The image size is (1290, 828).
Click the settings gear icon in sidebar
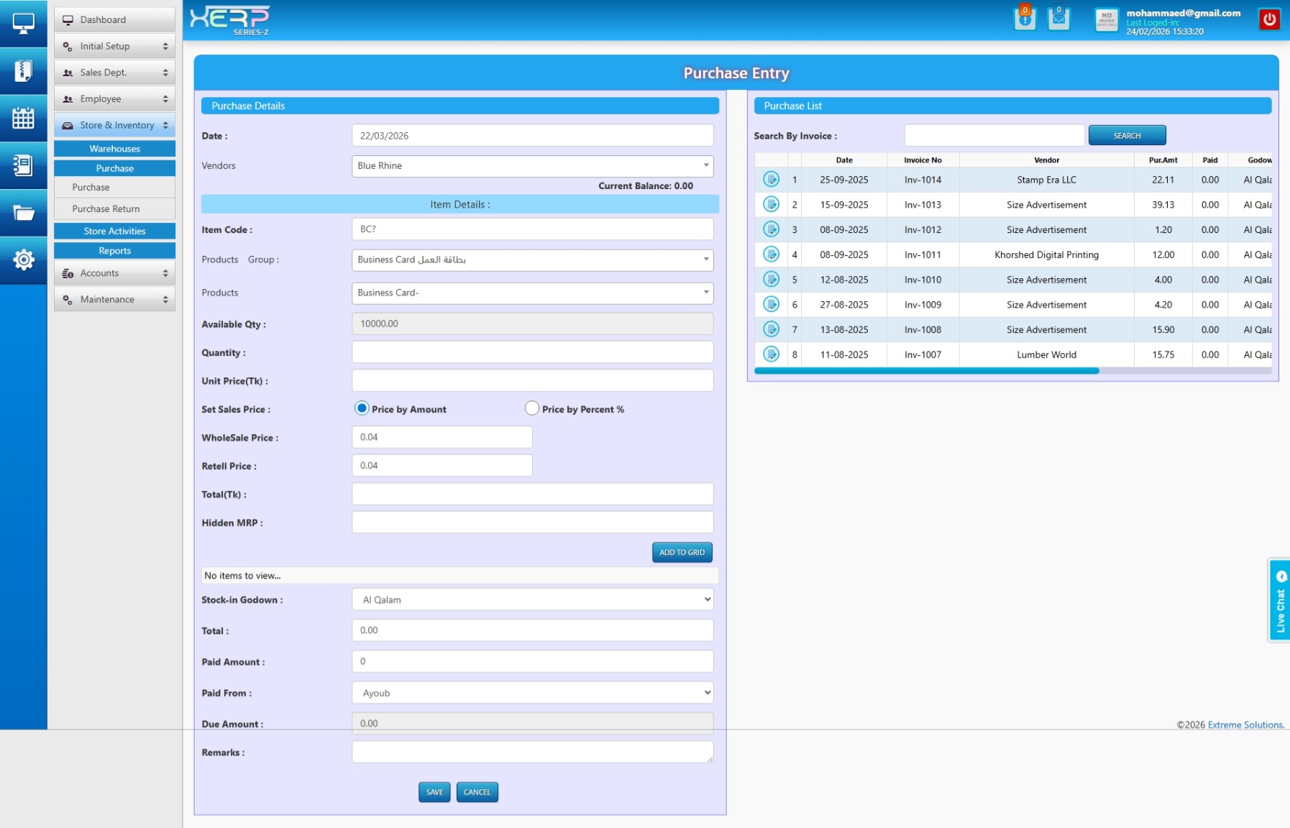pos(23,259)
